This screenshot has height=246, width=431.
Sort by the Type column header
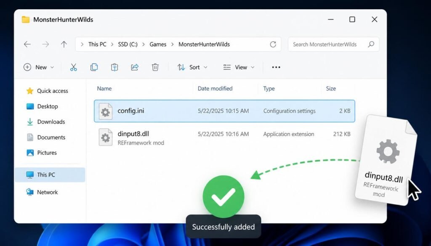tap(269, 88)
